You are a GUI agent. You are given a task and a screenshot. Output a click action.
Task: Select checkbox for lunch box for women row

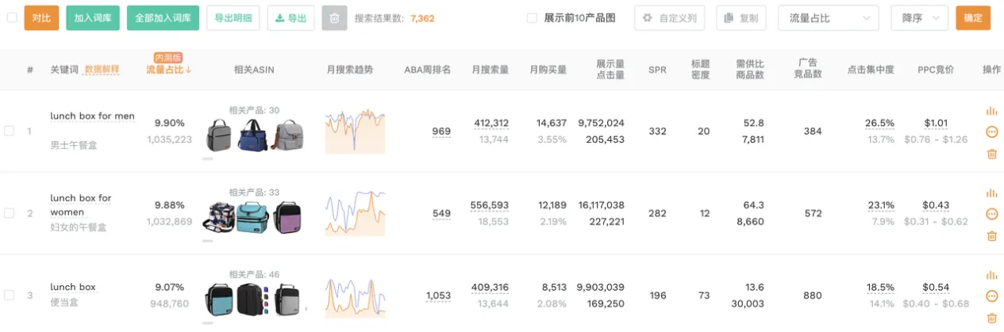(10, 213)
